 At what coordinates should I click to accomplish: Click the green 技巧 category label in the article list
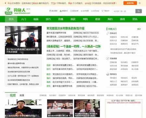click(x=49, y=69)
